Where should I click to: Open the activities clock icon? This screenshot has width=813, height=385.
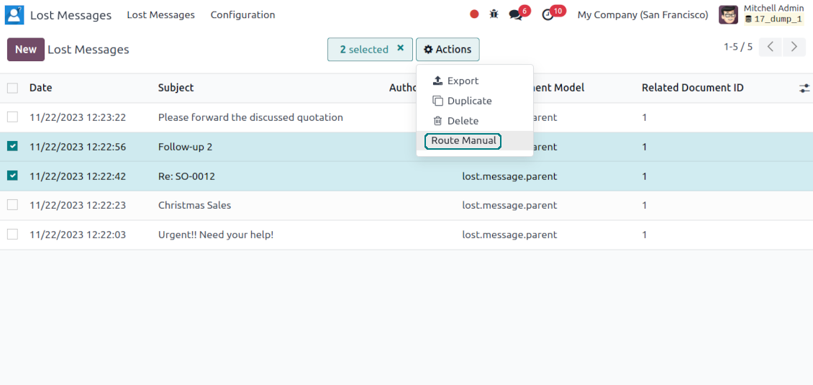point(548,15)
